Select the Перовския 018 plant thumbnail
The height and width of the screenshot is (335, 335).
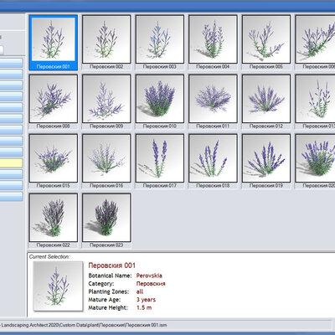213,158
